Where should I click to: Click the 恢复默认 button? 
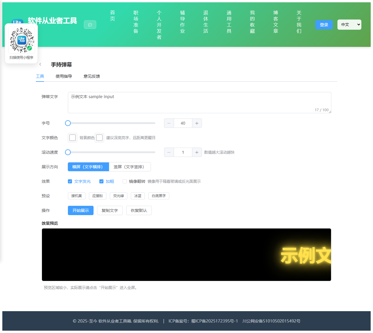(x=139, y=210)
